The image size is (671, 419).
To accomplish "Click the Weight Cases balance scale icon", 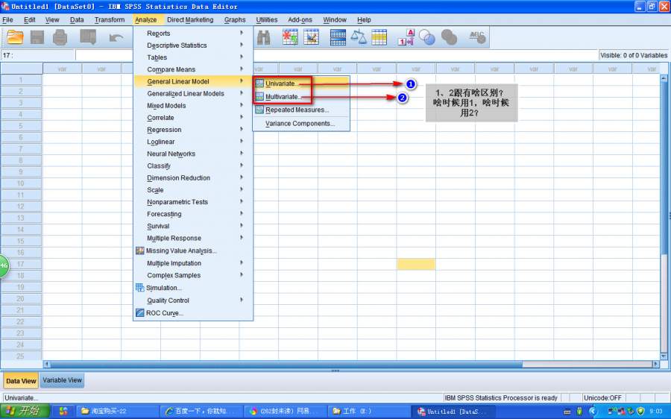I will point(359,37).
